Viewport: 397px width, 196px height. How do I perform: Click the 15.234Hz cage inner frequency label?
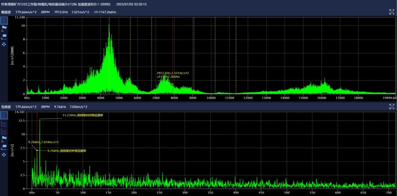(82, 115)
